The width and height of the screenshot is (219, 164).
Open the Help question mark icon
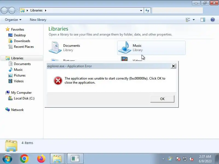[213, 20]
